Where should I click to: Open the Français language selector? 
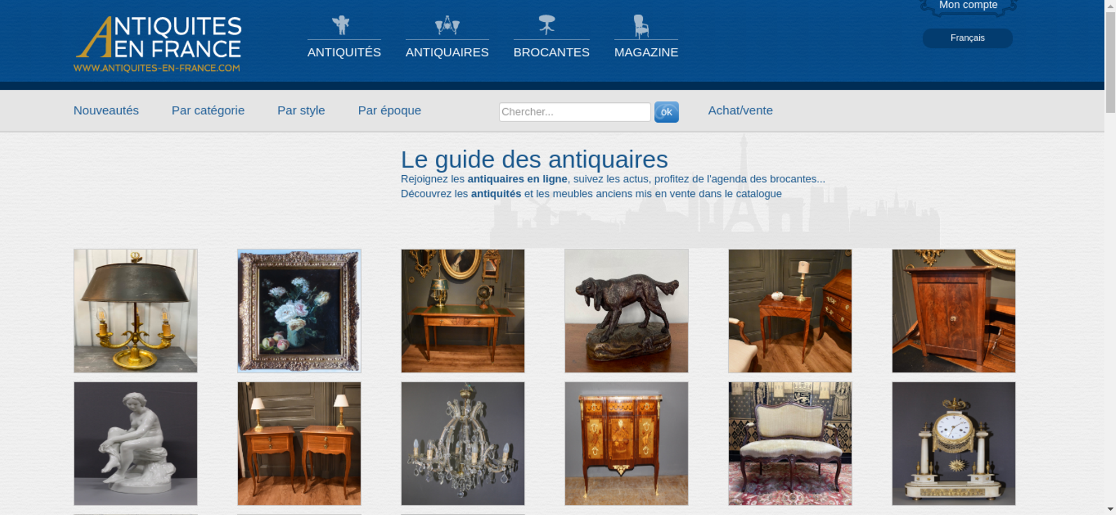pos(968,38)
